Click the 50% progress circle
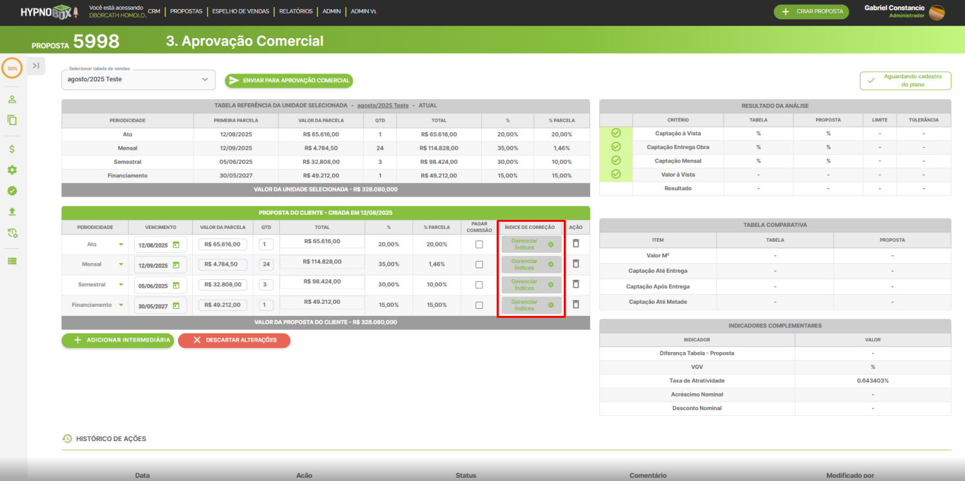The width and height of the screenshot is (965, 481). (12, 68)
